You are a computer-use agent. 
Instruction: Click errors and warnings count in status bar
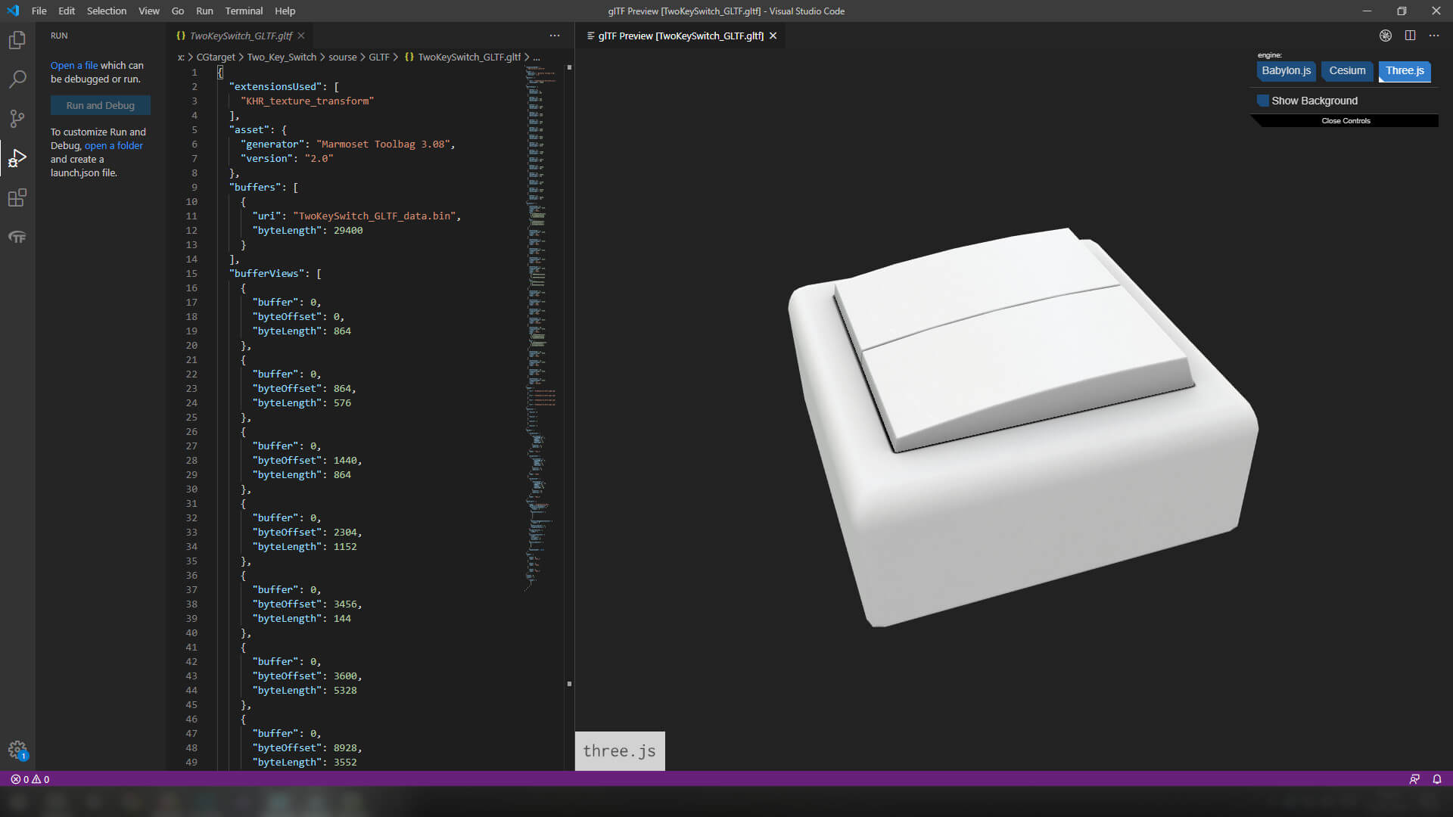[30, 779]
